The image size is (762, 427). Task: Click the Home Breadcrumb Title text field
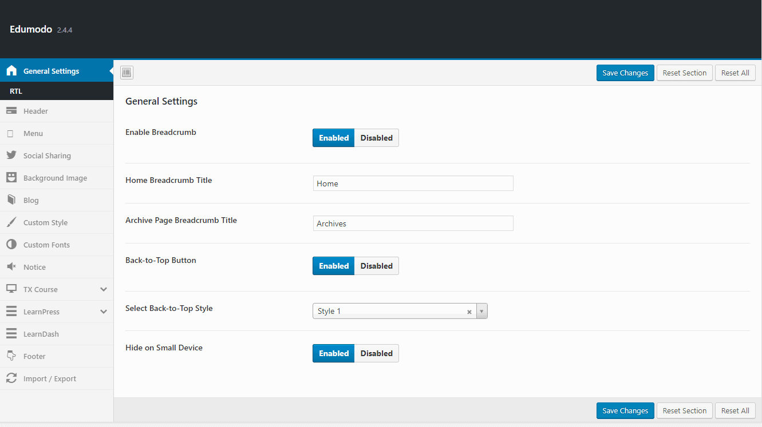413,183
